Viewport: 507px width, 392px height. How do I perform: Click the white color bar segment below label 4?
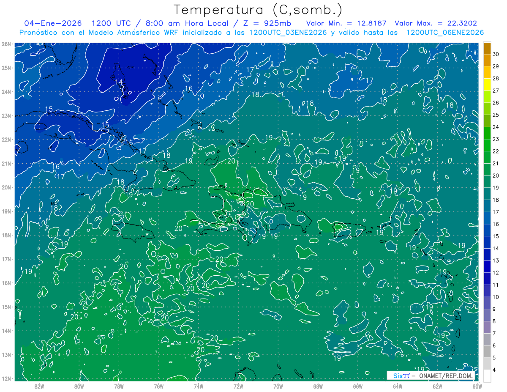[x=487, y=376]
